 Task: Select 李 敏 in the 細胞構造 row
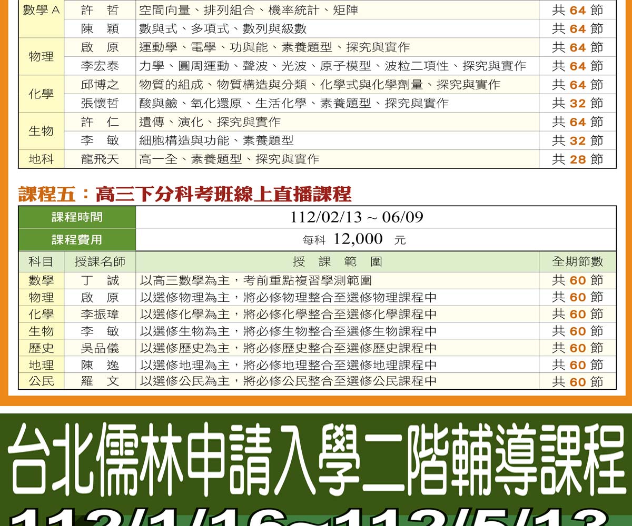(100, 140)
